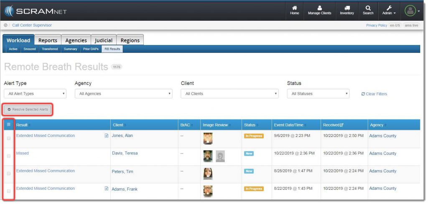
Task: Click the Clear Filters refresh icon
Action: click(x=363, y=94)
